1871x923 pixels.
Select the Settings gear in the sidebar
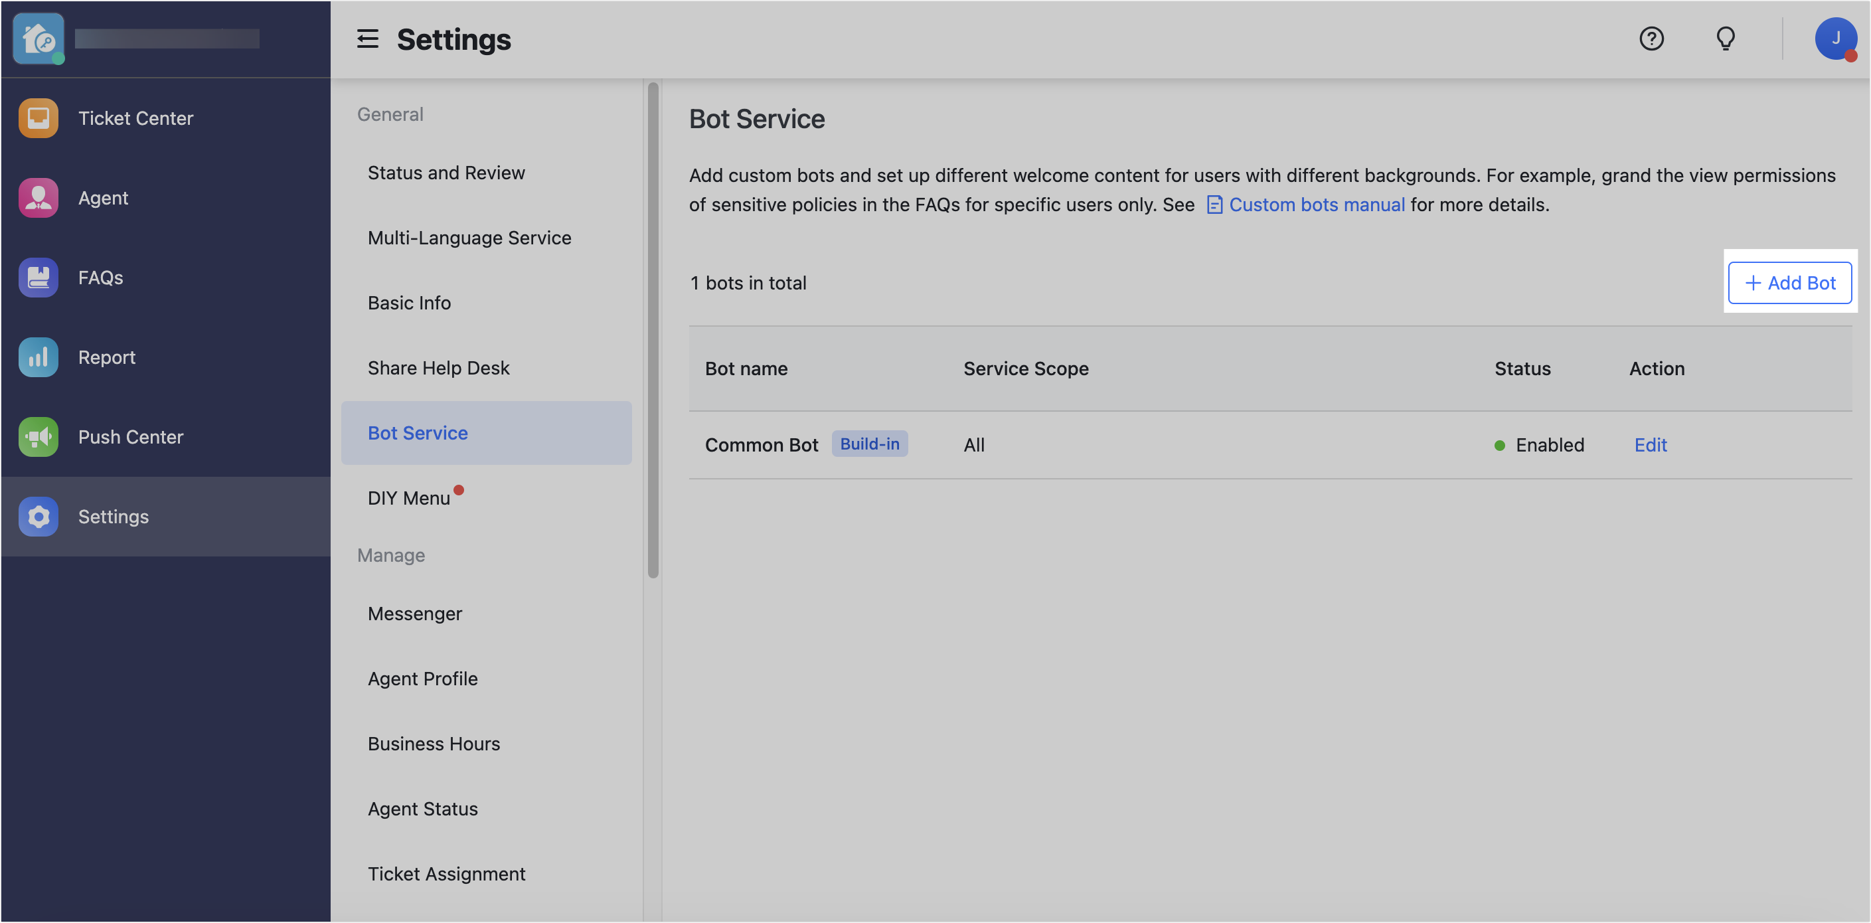114,517
